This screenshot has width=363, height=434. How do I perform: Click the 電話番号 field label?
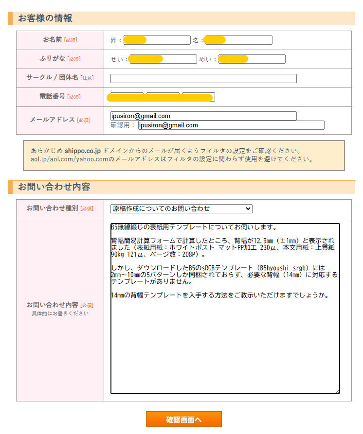[x=52, y=97]
